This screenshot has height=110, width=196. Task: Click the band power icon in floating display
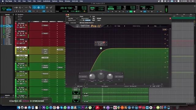pyautogui.click(x=96, y=42)
